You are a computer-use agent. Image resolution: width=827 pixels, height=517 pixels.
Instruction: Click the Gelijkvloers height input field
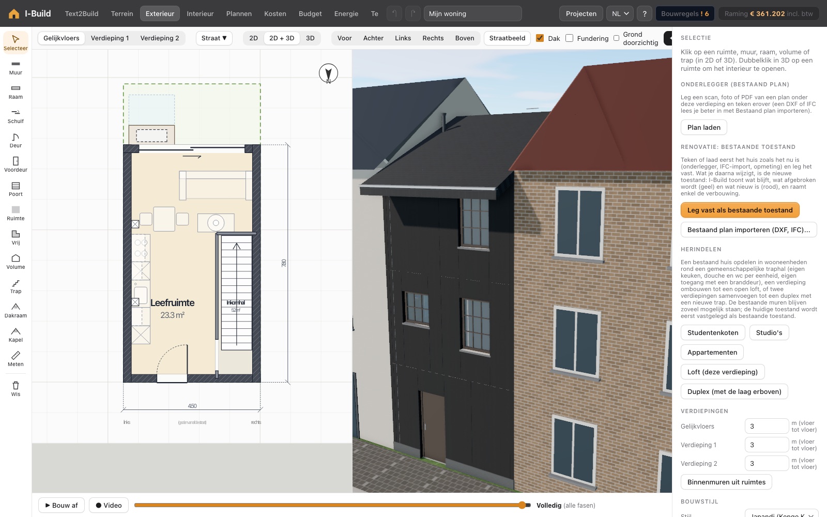tap(767, 426)
